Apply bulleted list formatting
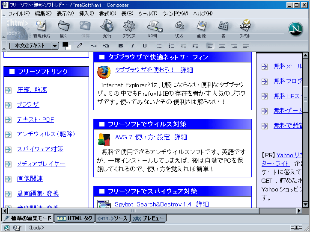This screenshot has height=232, width=310. (x=159, y=46)
